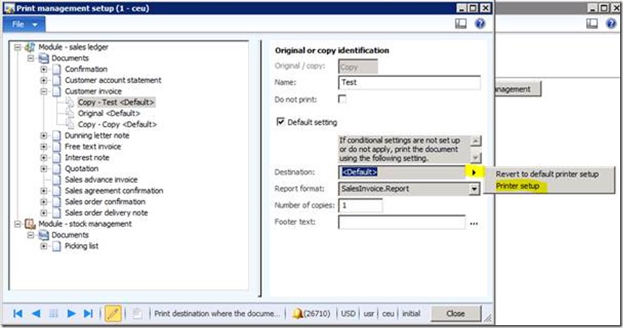Collapse Documents under sales ledger
This screenshot has height=328, width=623.
[x=31, y=58]
